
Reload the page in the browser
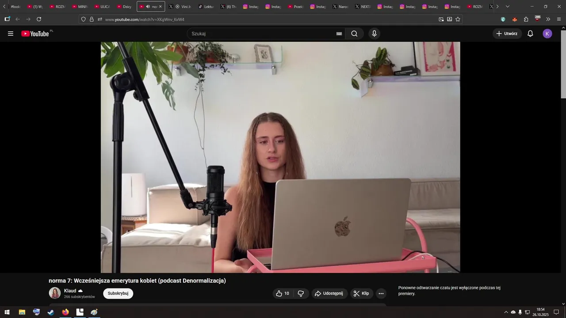[x=39, y=19]
